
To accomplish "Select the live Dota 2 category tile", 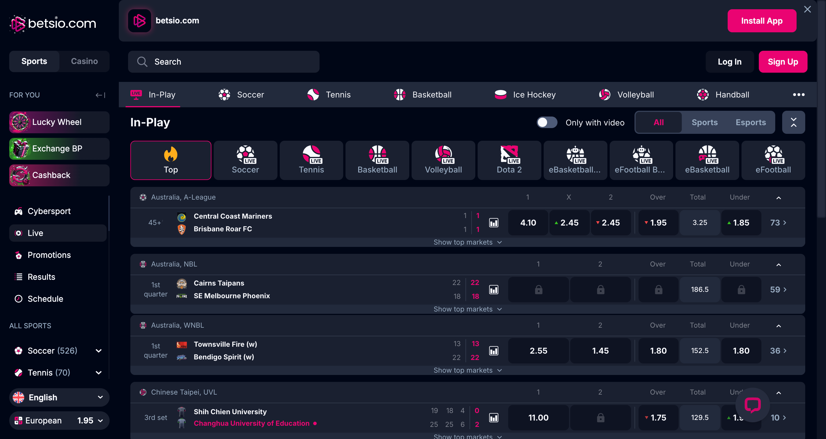I will tap(509, 160).
